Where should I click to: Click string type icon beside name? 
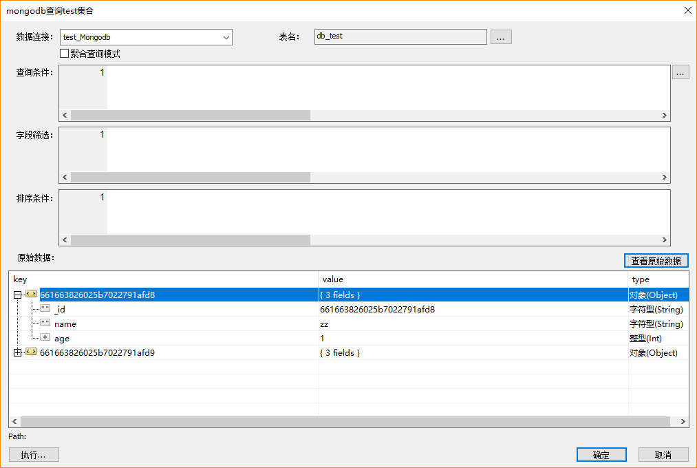(x=45, y=323)
